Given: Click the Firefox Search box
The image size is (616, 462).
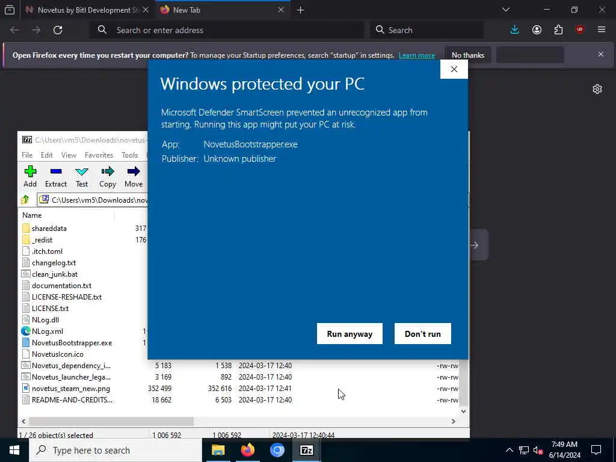Looking at the screenshot, I should coord(427,30).
